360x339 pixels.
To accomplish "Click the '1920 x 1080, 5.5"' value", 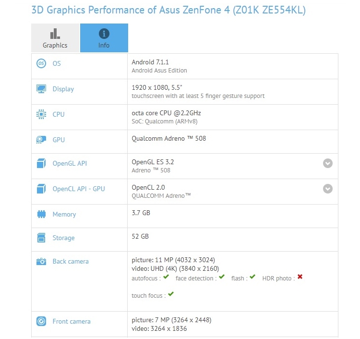I will click(x=157, y=88).
